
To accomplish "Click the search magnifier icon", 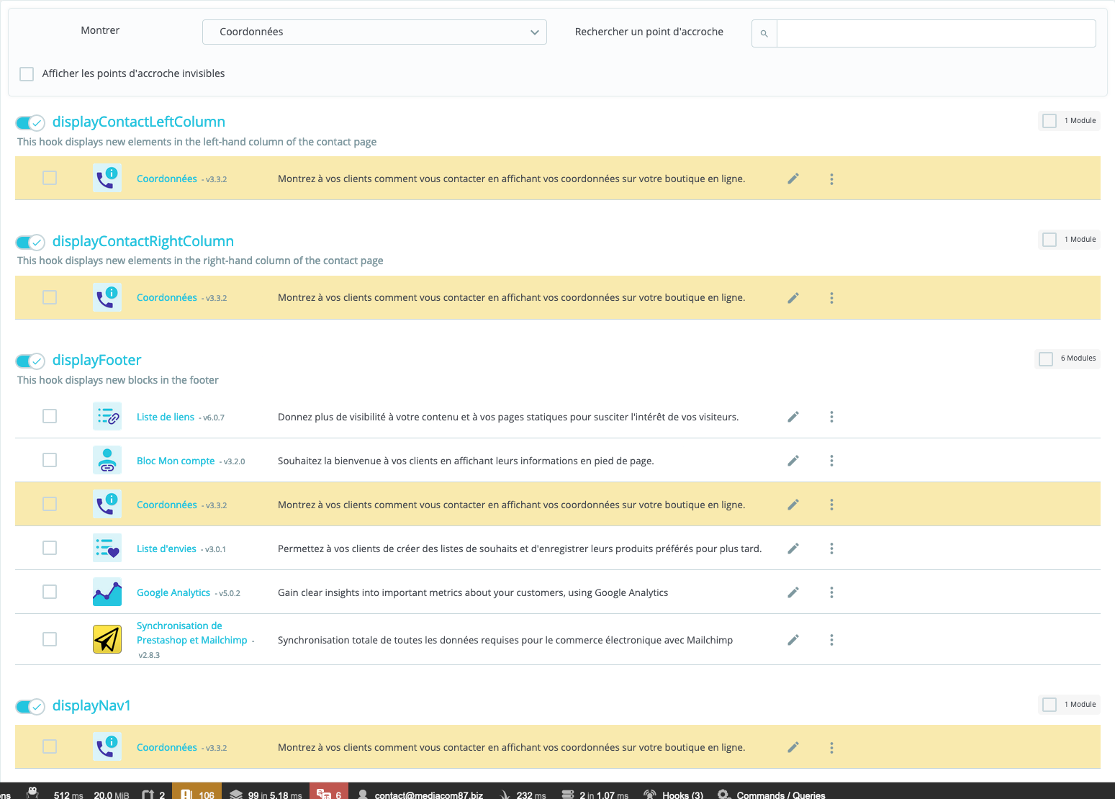I will pos(764,34).
